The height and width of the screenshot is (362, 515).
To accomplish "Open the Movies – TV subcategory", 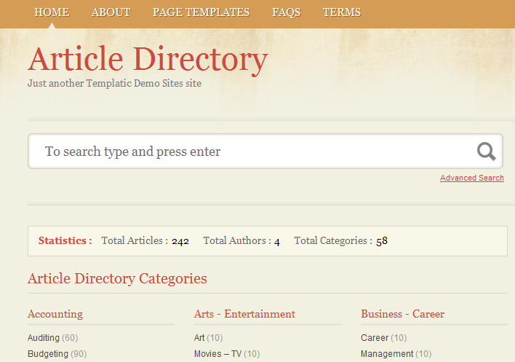I will [x=217, y=354].
